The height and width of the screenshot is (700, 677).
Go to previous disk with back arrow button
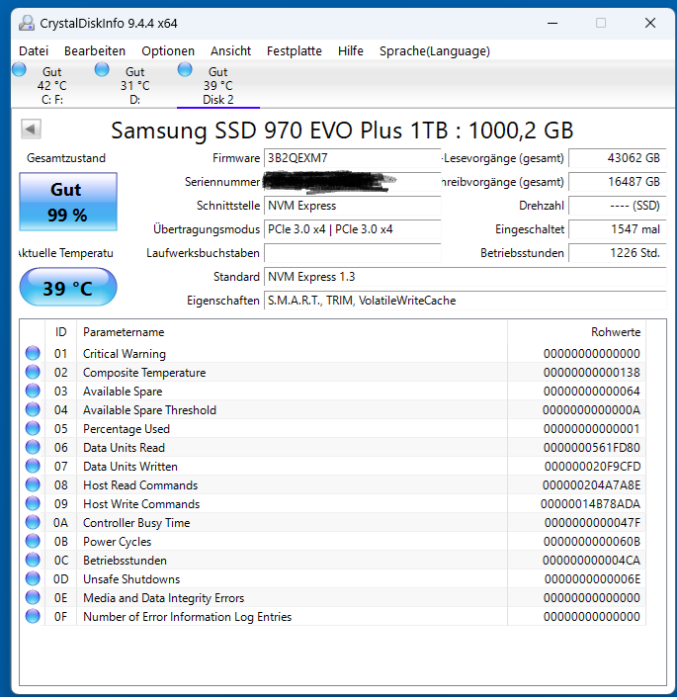coord(31,130)
